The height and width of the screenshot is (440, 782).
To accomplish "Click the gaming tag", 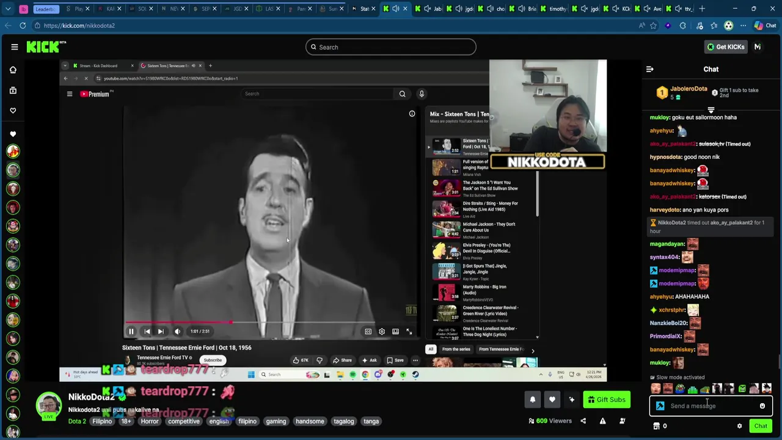I will [276, 421].
